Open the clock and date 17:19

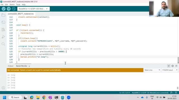(172, 97)
